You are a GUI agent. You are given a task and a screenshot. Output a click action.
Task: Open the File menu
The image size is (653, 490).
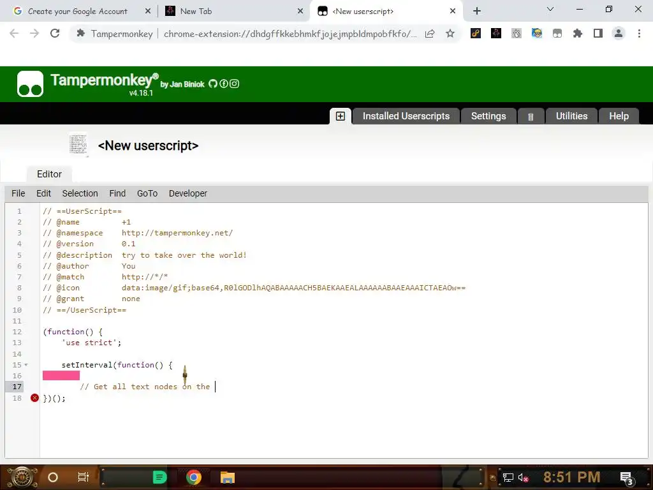18,193
